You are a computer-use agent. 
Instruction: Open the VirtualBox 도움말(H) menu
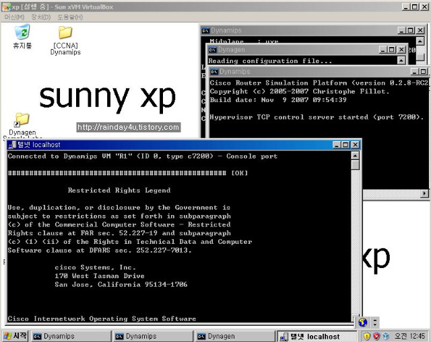click(70, 17)
